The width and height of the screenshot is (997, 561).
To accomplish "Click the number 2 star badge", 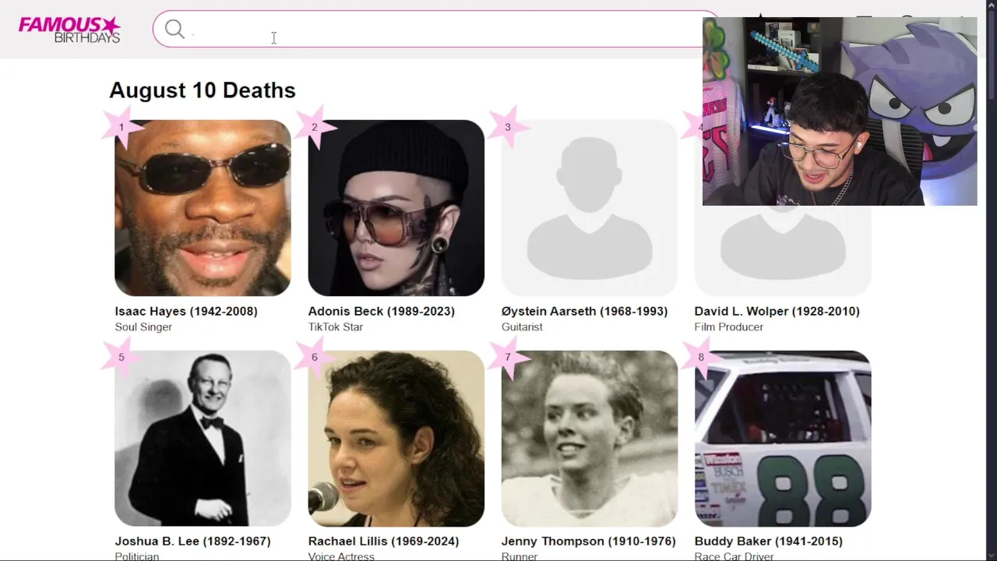I will click(315, 127).
